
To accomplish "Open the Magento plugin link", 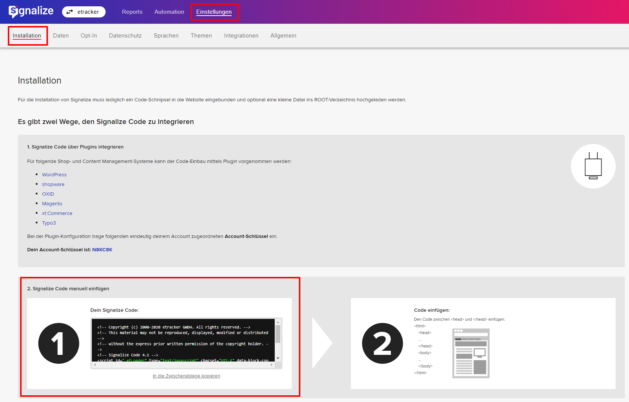I will [52, 203].
